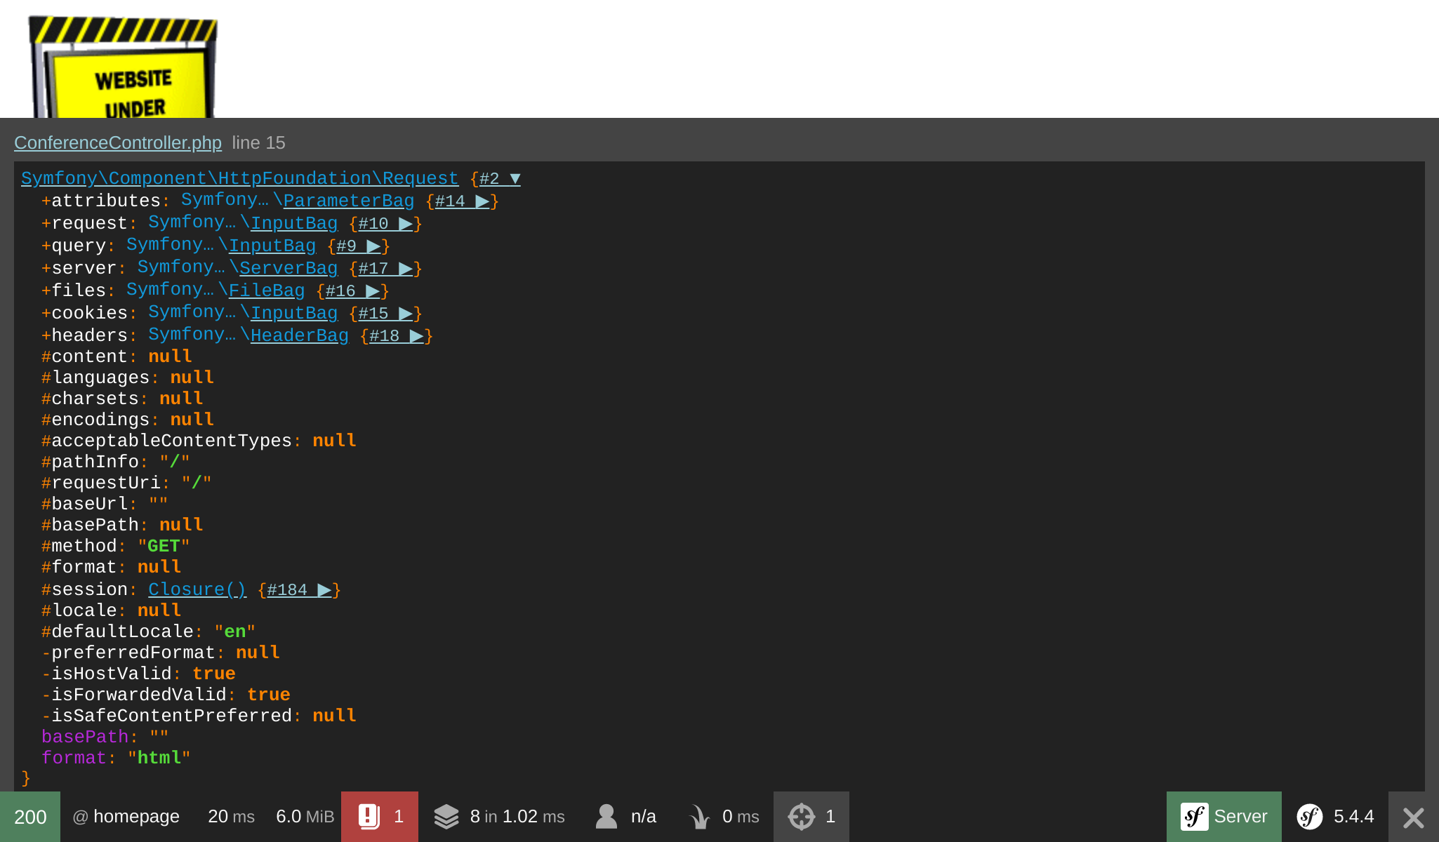This screenshot has width=1439, height=842.
Task: Click the Ajax requests icon showing 0 ms
Action: click(x=699, y=816)
